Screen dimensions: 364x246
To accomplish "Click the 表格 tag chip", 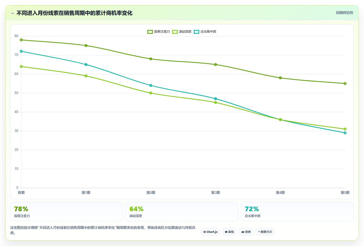I will click(x=229, y=232).
